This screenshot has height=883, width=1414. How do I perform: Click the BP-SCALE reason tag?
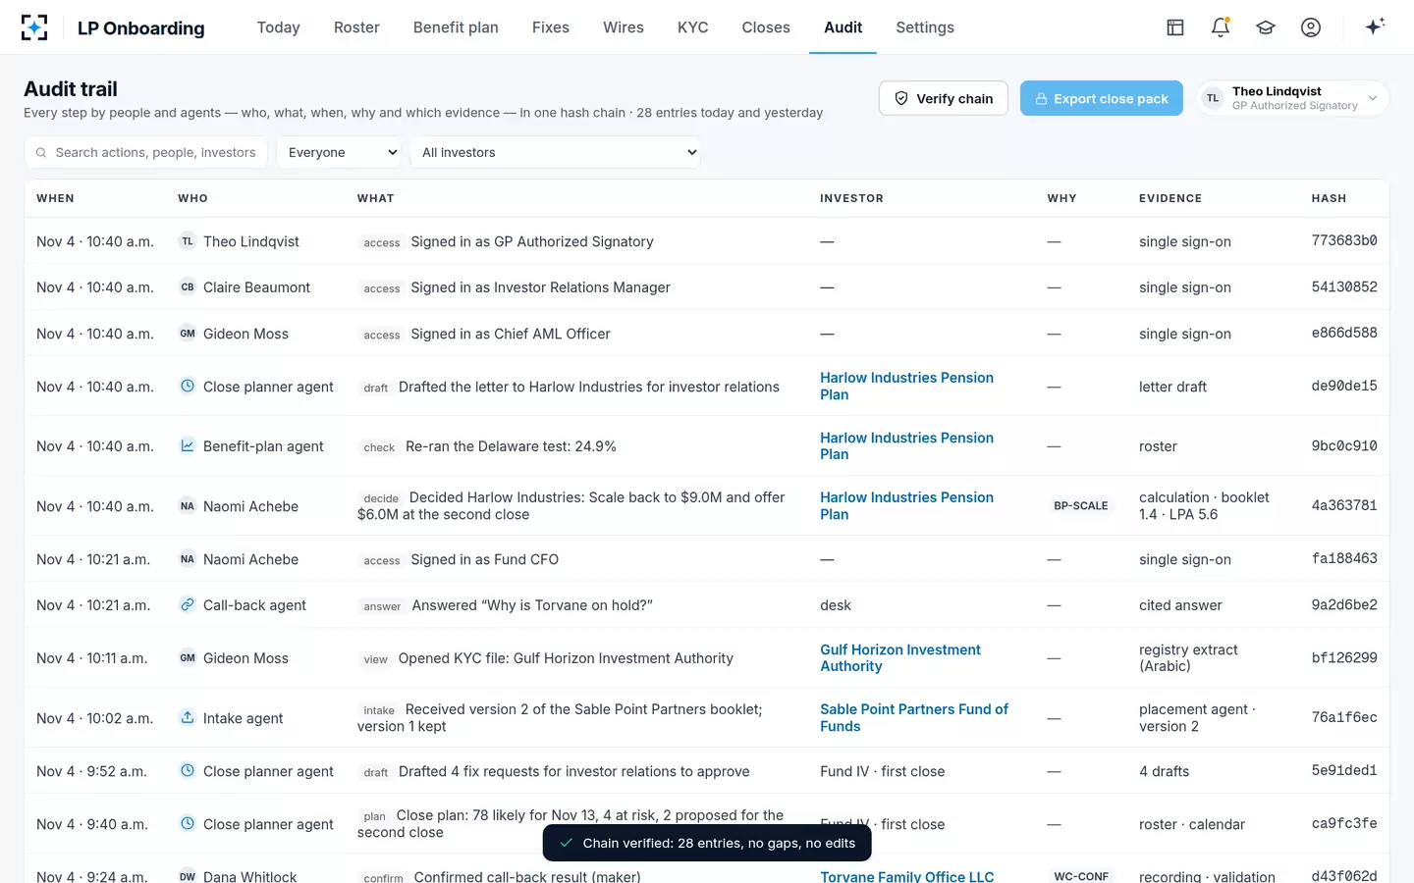[1080, 506]
